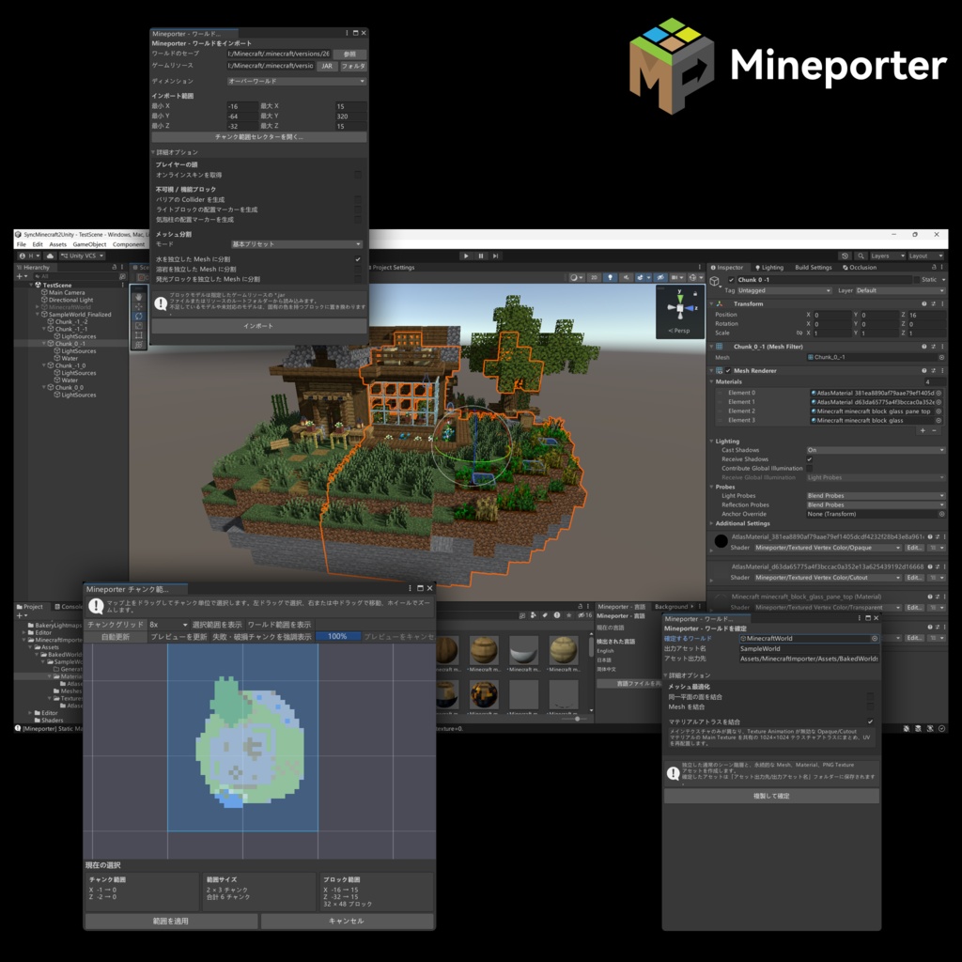Select the Rect tool in Scene toolbar
The width and height of the screenshot is (962, 962).
139,335
